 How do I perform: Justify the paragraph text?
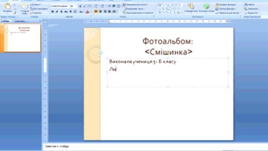(109, 12)
